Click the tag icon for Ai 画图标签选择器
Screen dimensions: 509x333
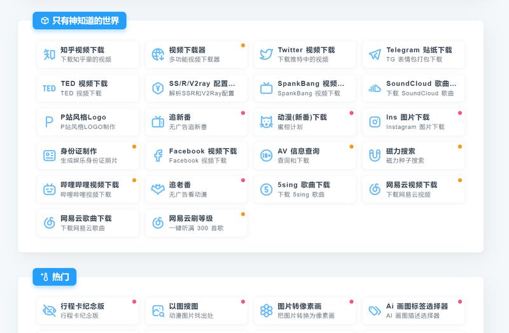tap(375, 311)
